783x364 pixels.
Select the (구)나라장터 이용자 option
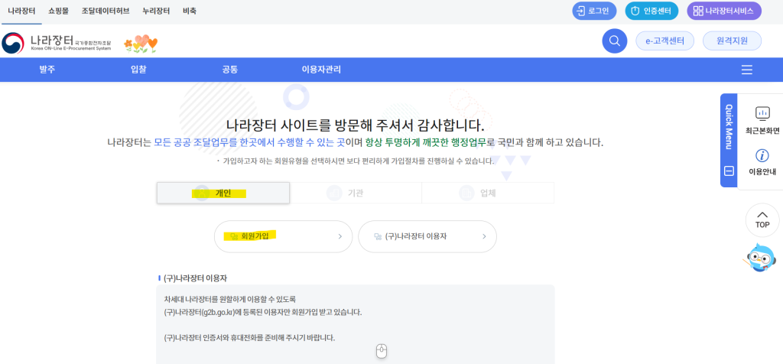(x=427, y=236)
